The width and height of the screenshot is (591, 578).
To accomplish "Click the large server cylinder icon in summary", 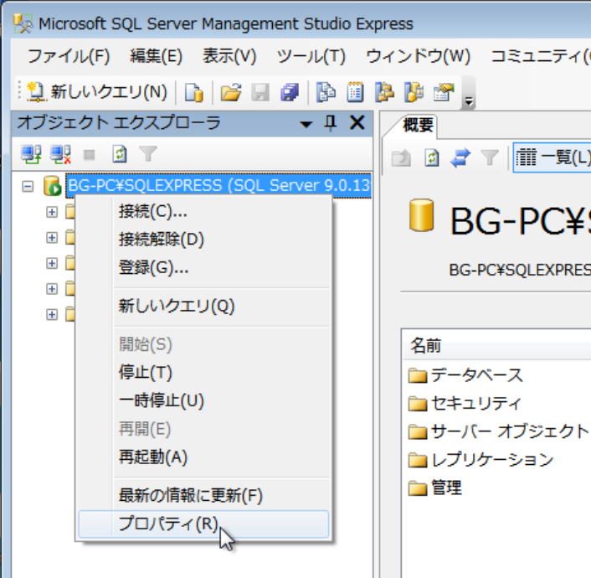I will (421, 215).
